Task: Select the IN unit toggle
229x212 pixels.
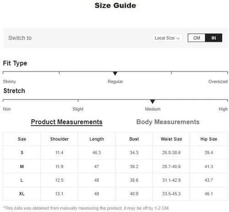Action: click(x=213, y=38)
